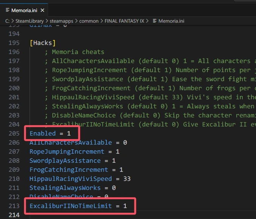
Task: Expand the chevron after SteamLibrary breadcrumb
Action: click(47, 21)
